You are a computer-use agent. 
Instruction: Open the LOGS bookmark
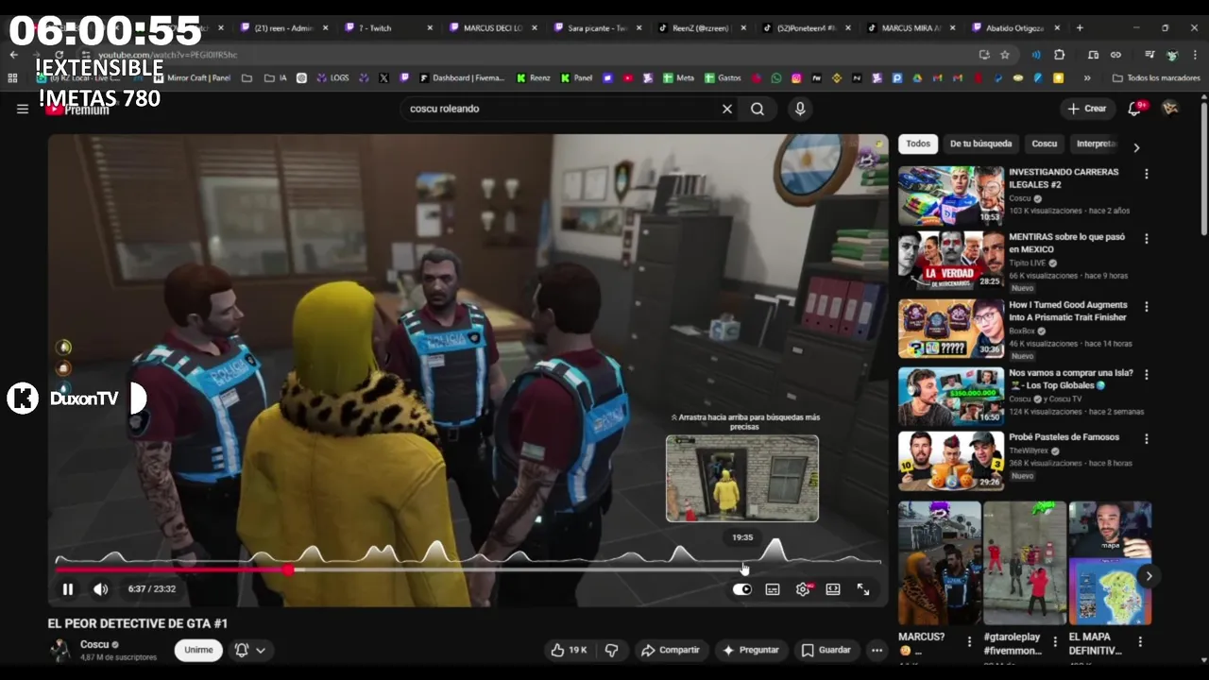pyautogui.click(x=332, y=78)
